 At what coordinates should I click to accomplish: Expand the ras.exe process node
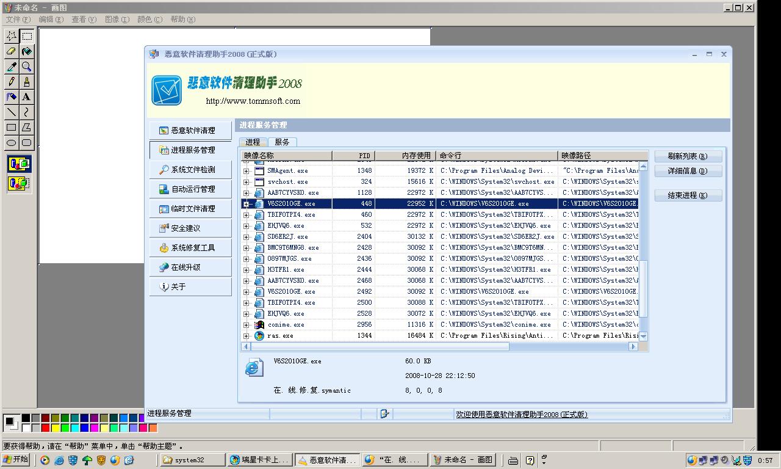[x=247, y=336]
